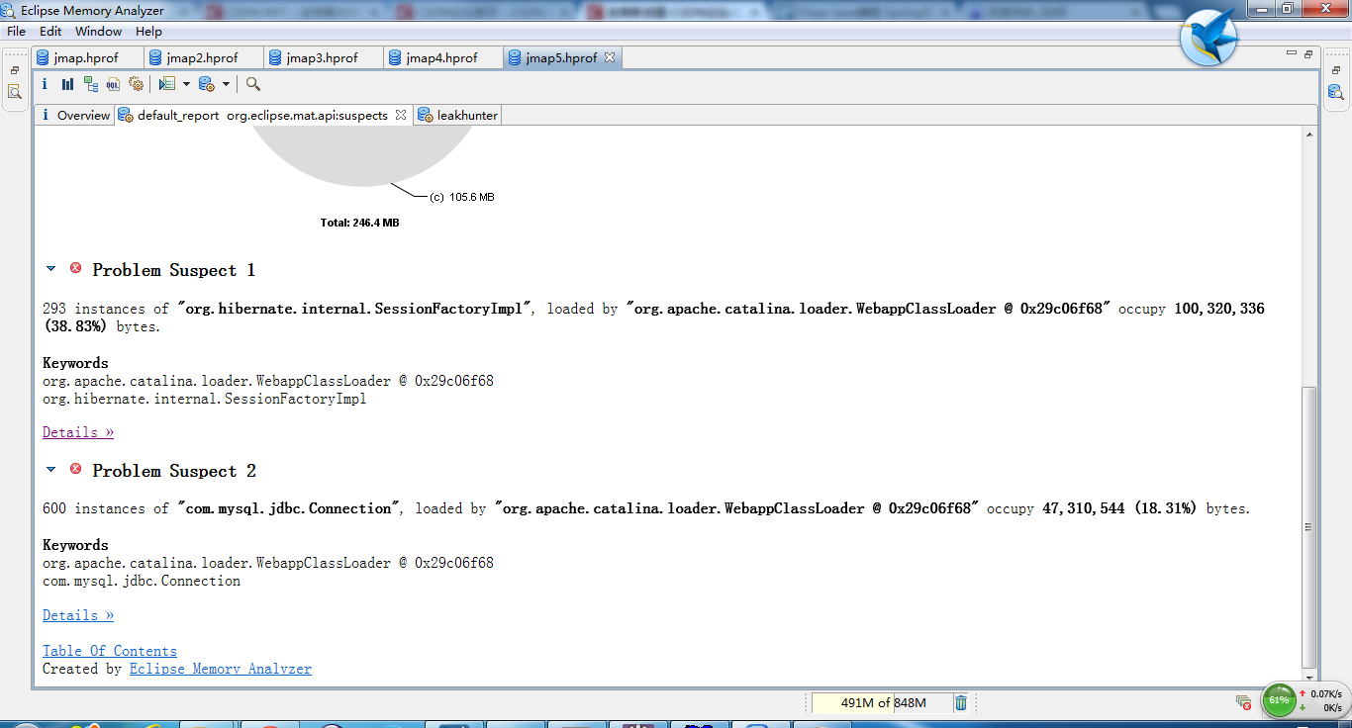Click the Problem Suspect 1 heading

174,270
